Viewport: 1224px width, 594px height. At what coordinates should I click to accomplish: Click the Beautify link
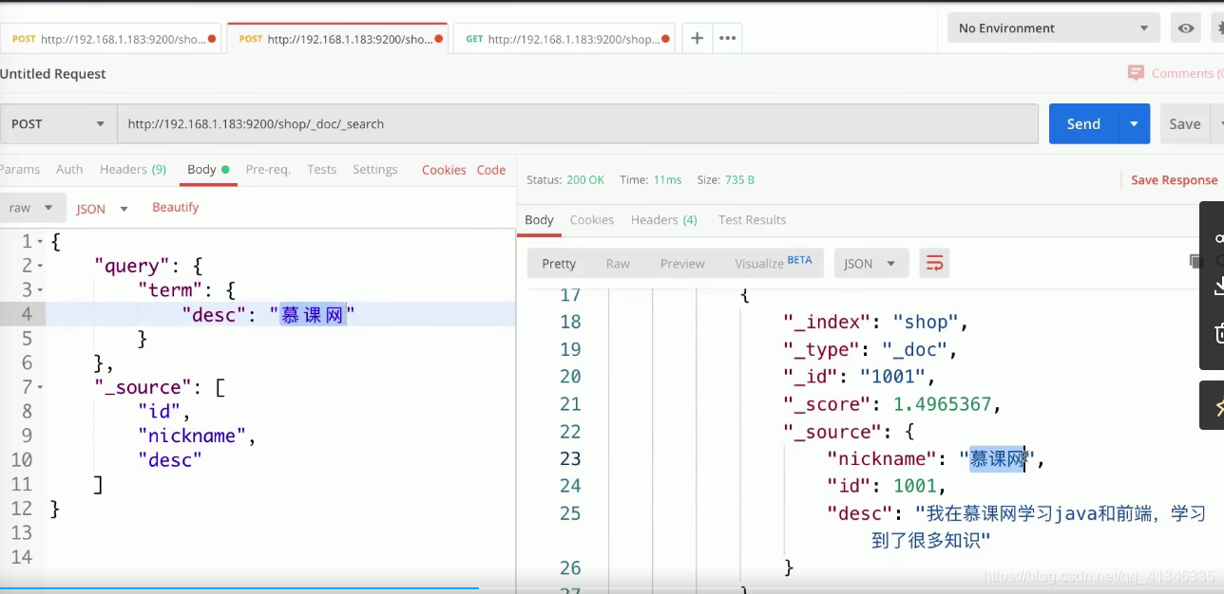176,207
